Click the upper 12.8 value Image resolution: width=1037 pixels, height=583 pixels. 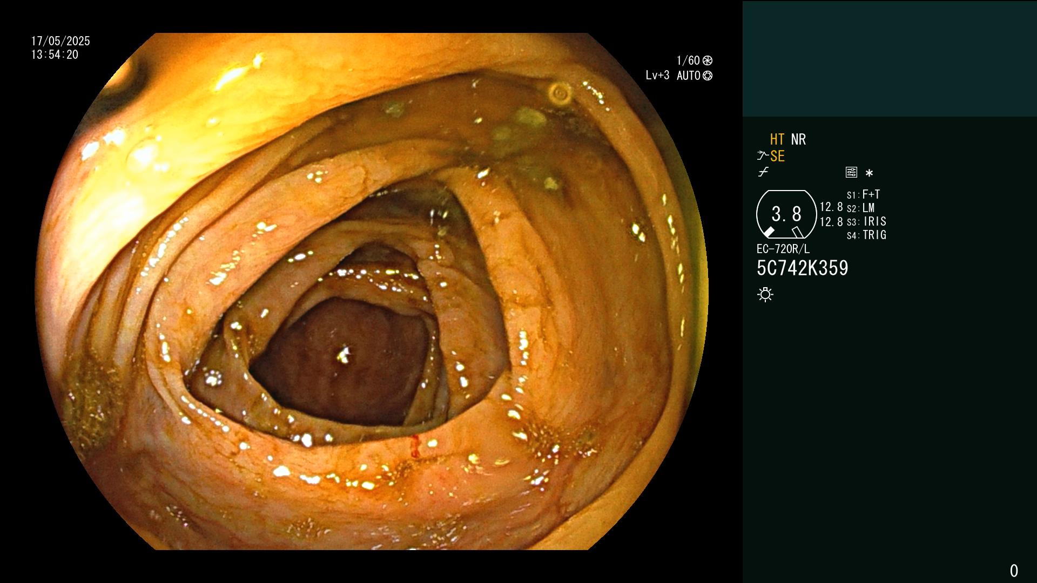831,207
